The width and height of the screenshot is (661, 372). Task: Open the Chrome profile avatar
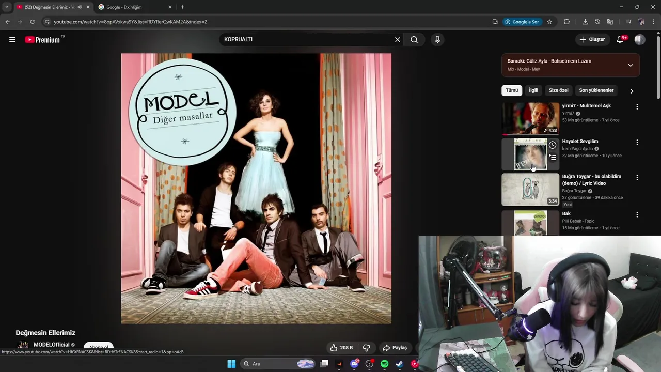coord(641,22)
